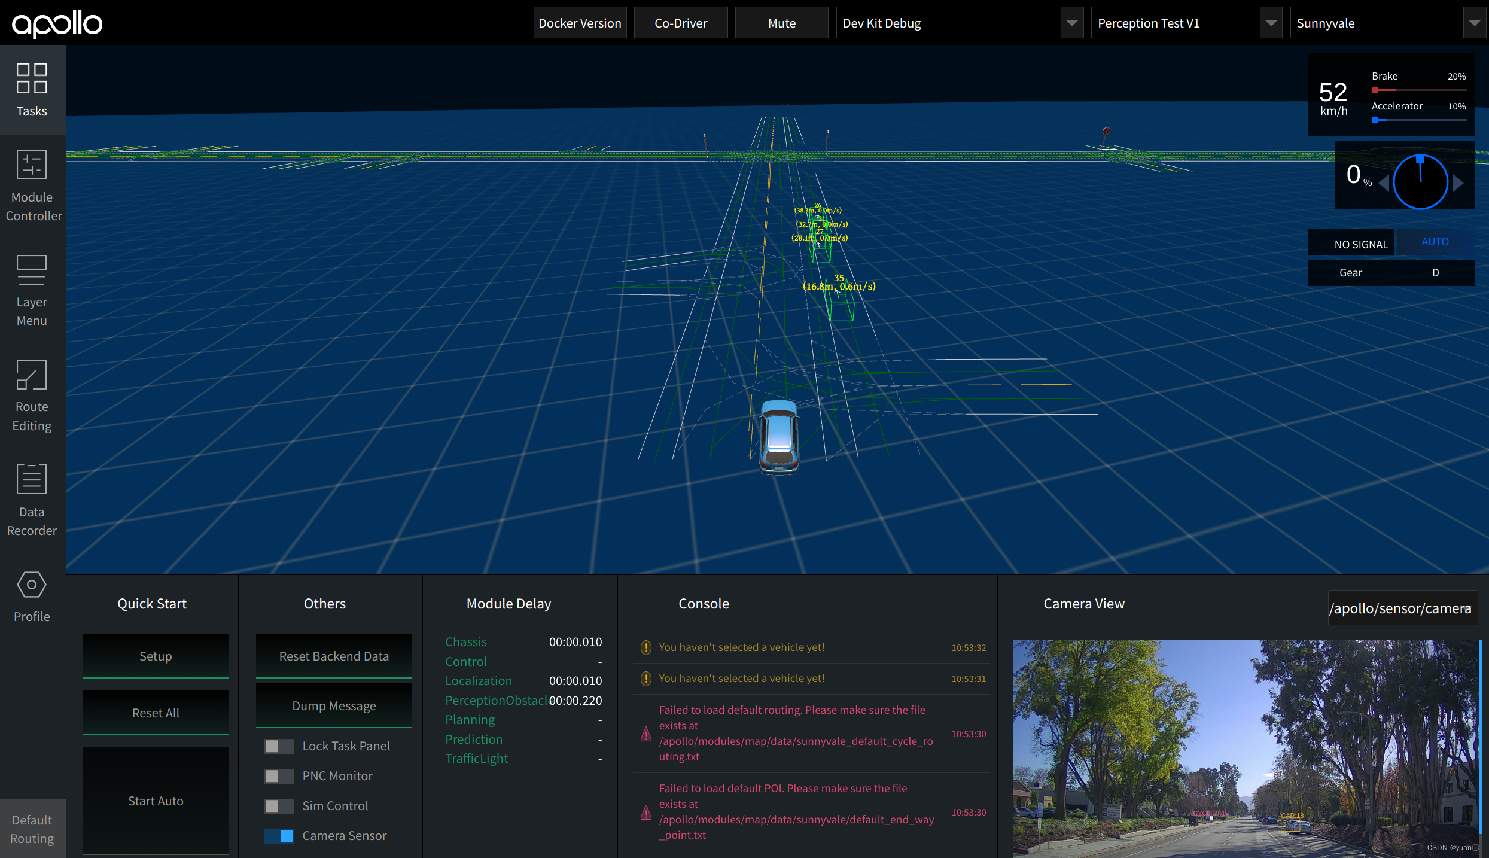Open the Profile hexagon icon
Screen dimensions: 1489x858
click(32, 585)
